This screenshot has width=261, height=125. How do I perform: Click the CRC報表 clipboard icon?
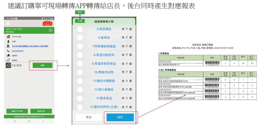point(8,65)
